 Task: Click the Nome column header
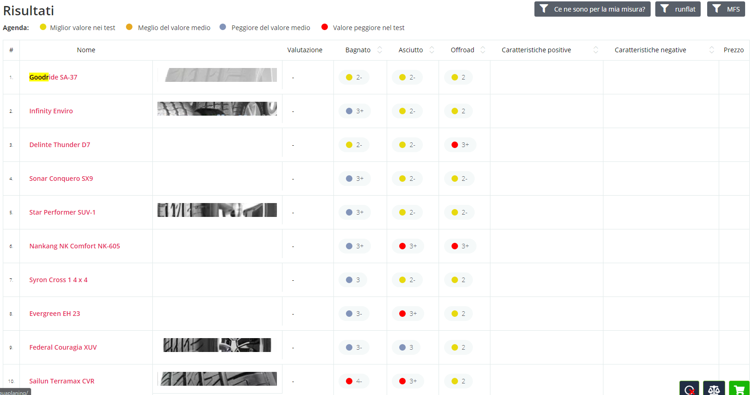pyautogui.click(x=86, y=50)
